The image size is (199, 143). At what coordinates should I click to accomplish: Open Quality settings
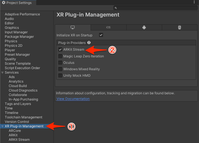pos(10,59)
